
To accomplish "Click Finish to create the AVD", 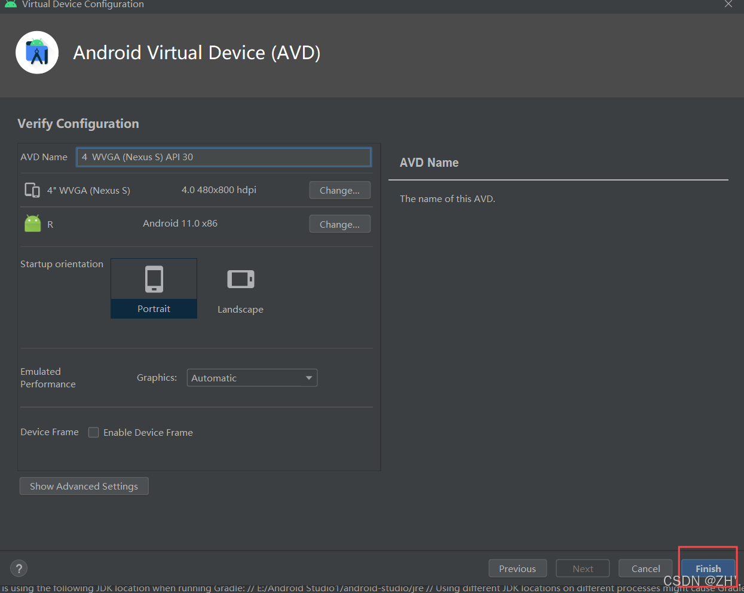I will 708,568.
